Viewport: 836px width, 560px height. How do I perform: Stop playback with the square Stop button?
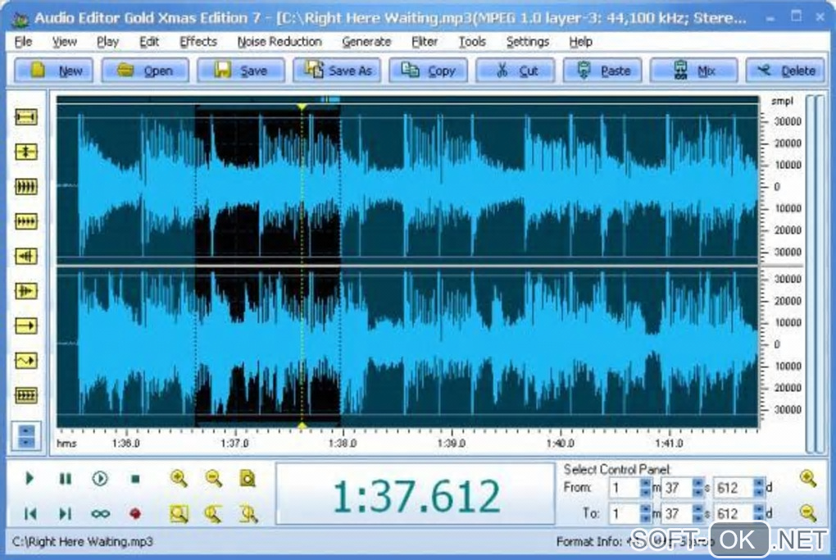coord(135,479)
